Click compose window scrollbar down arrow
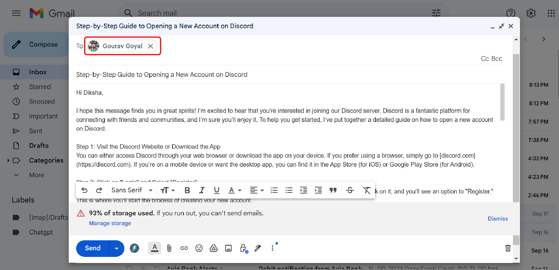The image size is (559, 270). coord(516,258)
